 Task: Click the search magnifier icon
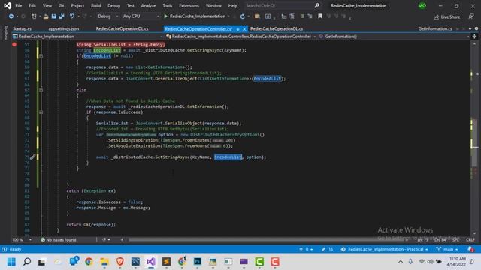tap(316, 5)
